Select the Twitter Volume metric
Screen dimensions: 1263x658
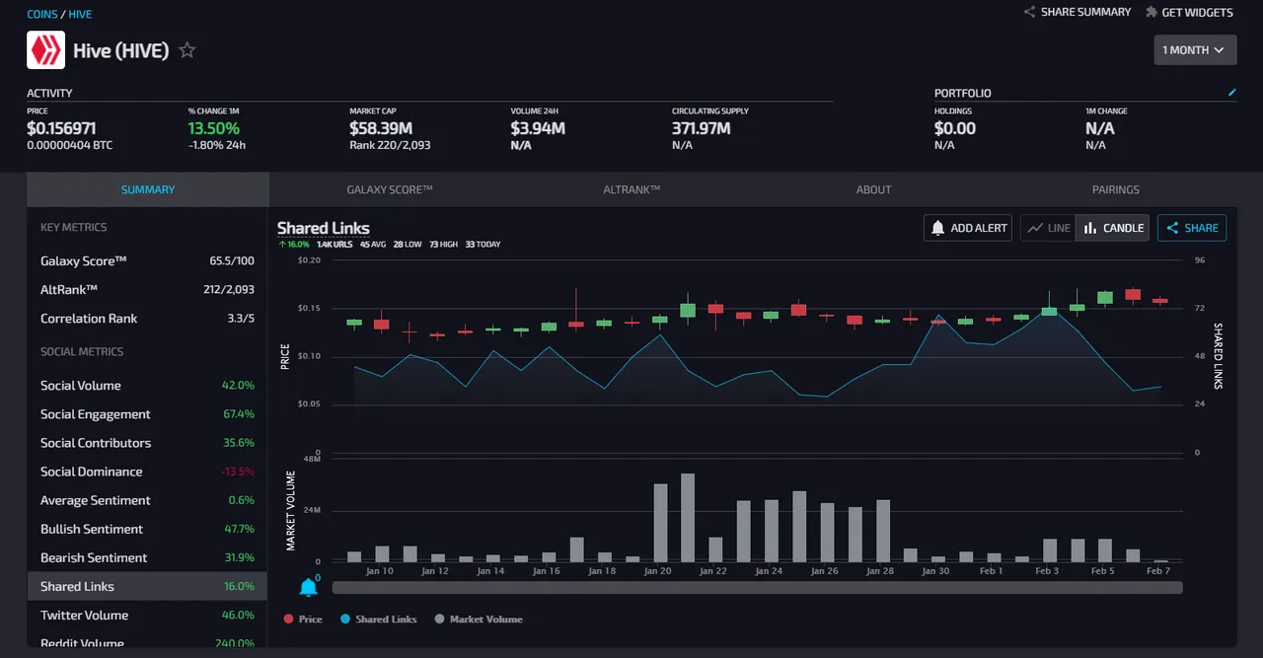click(x=147, y=615)
